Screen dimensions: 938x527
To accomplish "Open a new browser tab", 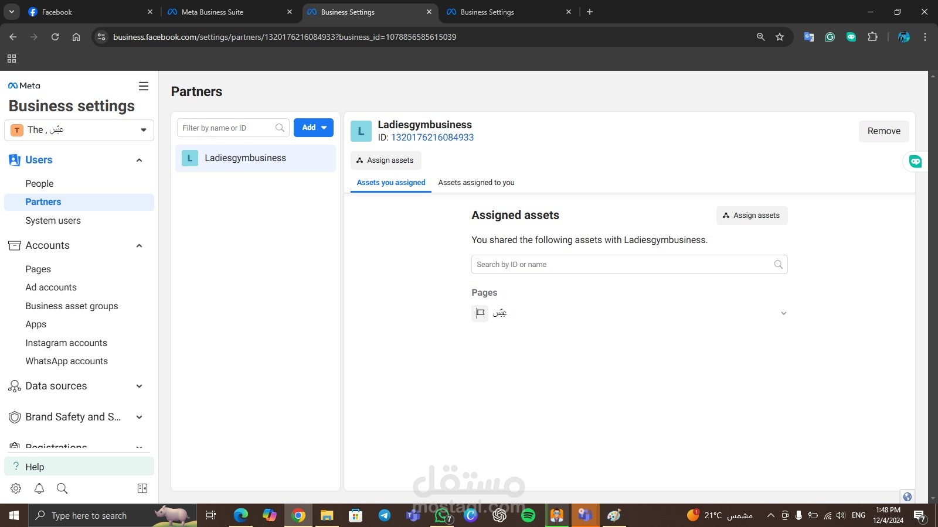I will coord(590,12).
